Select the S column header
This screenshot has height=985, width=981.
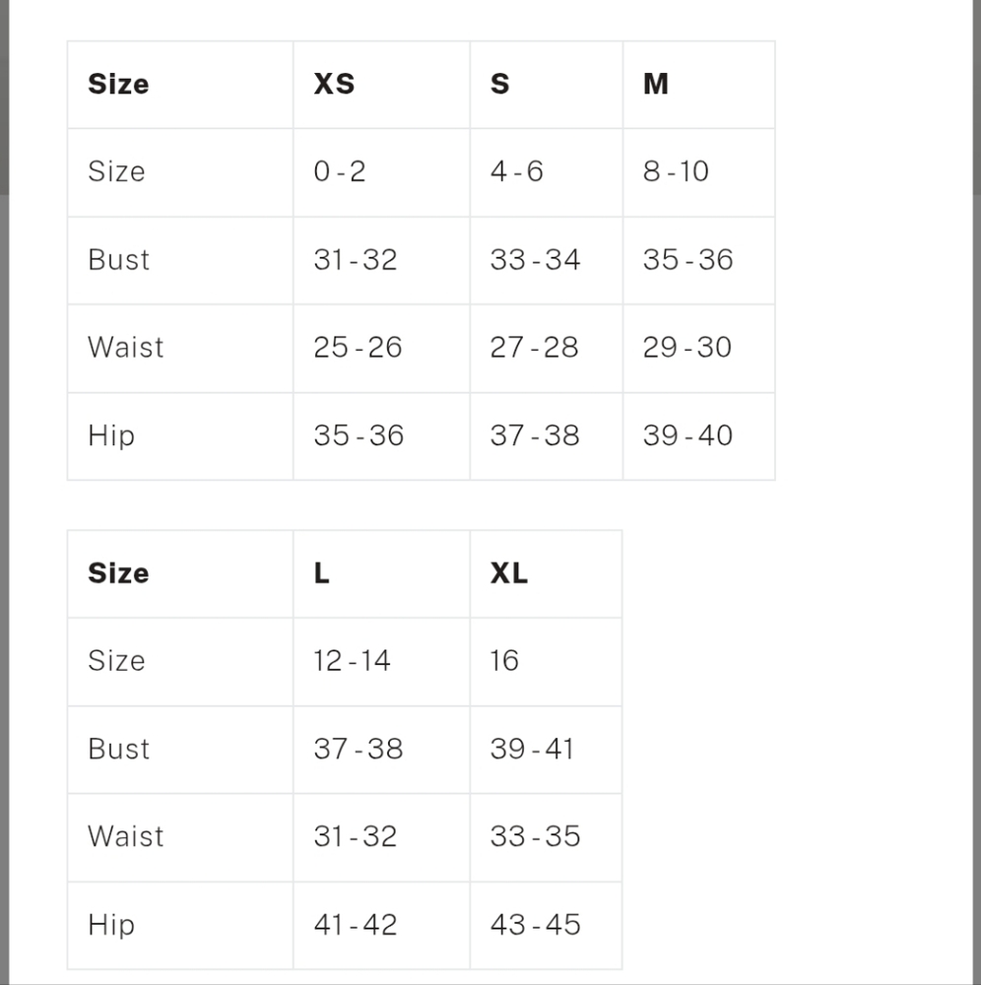(x=500, y=84)
